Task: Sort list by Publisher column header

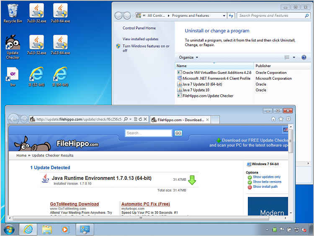Action: [282, 66]
